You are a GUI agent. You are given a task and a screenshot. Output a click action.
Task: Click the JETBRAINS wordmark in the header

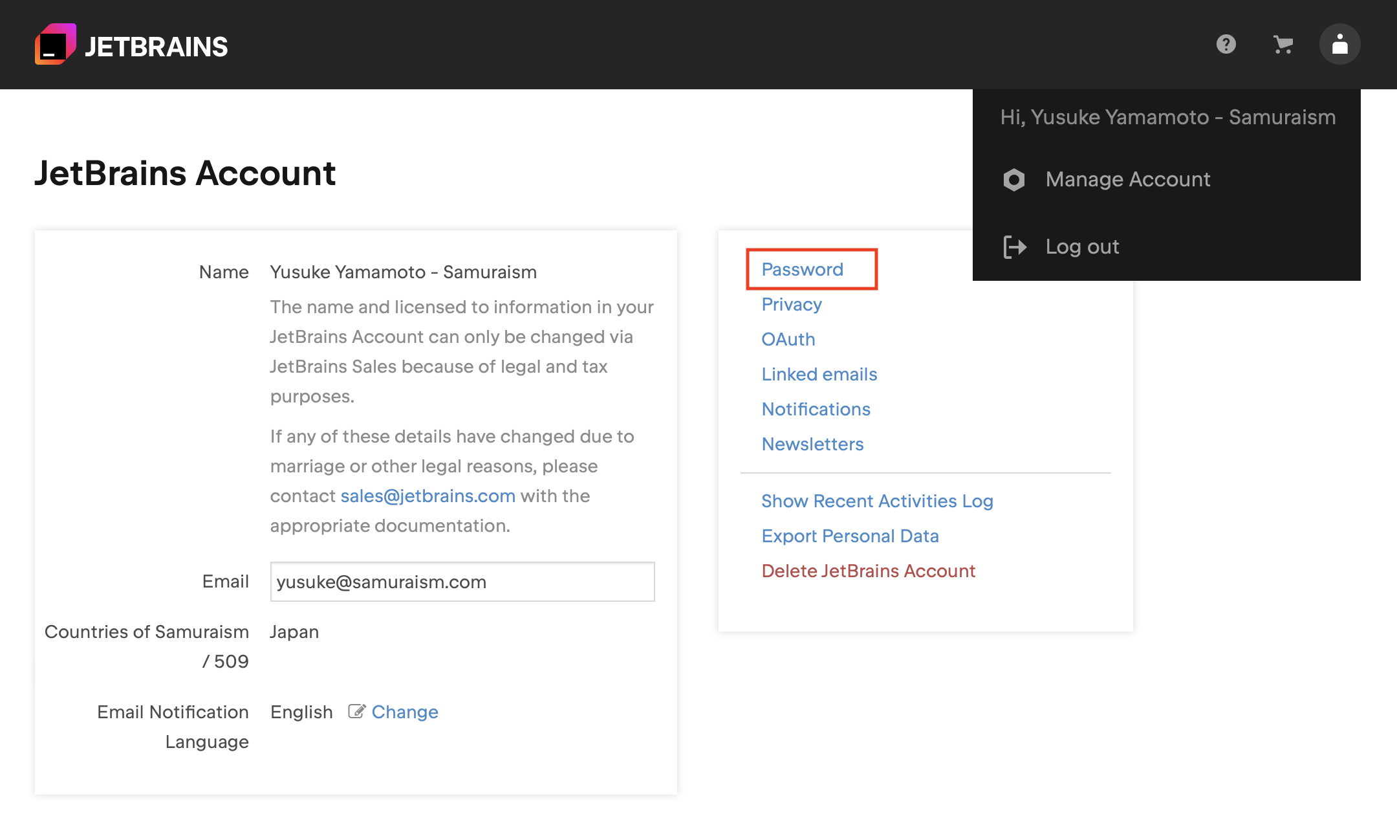pyautogui.click(x=156, y=47)
